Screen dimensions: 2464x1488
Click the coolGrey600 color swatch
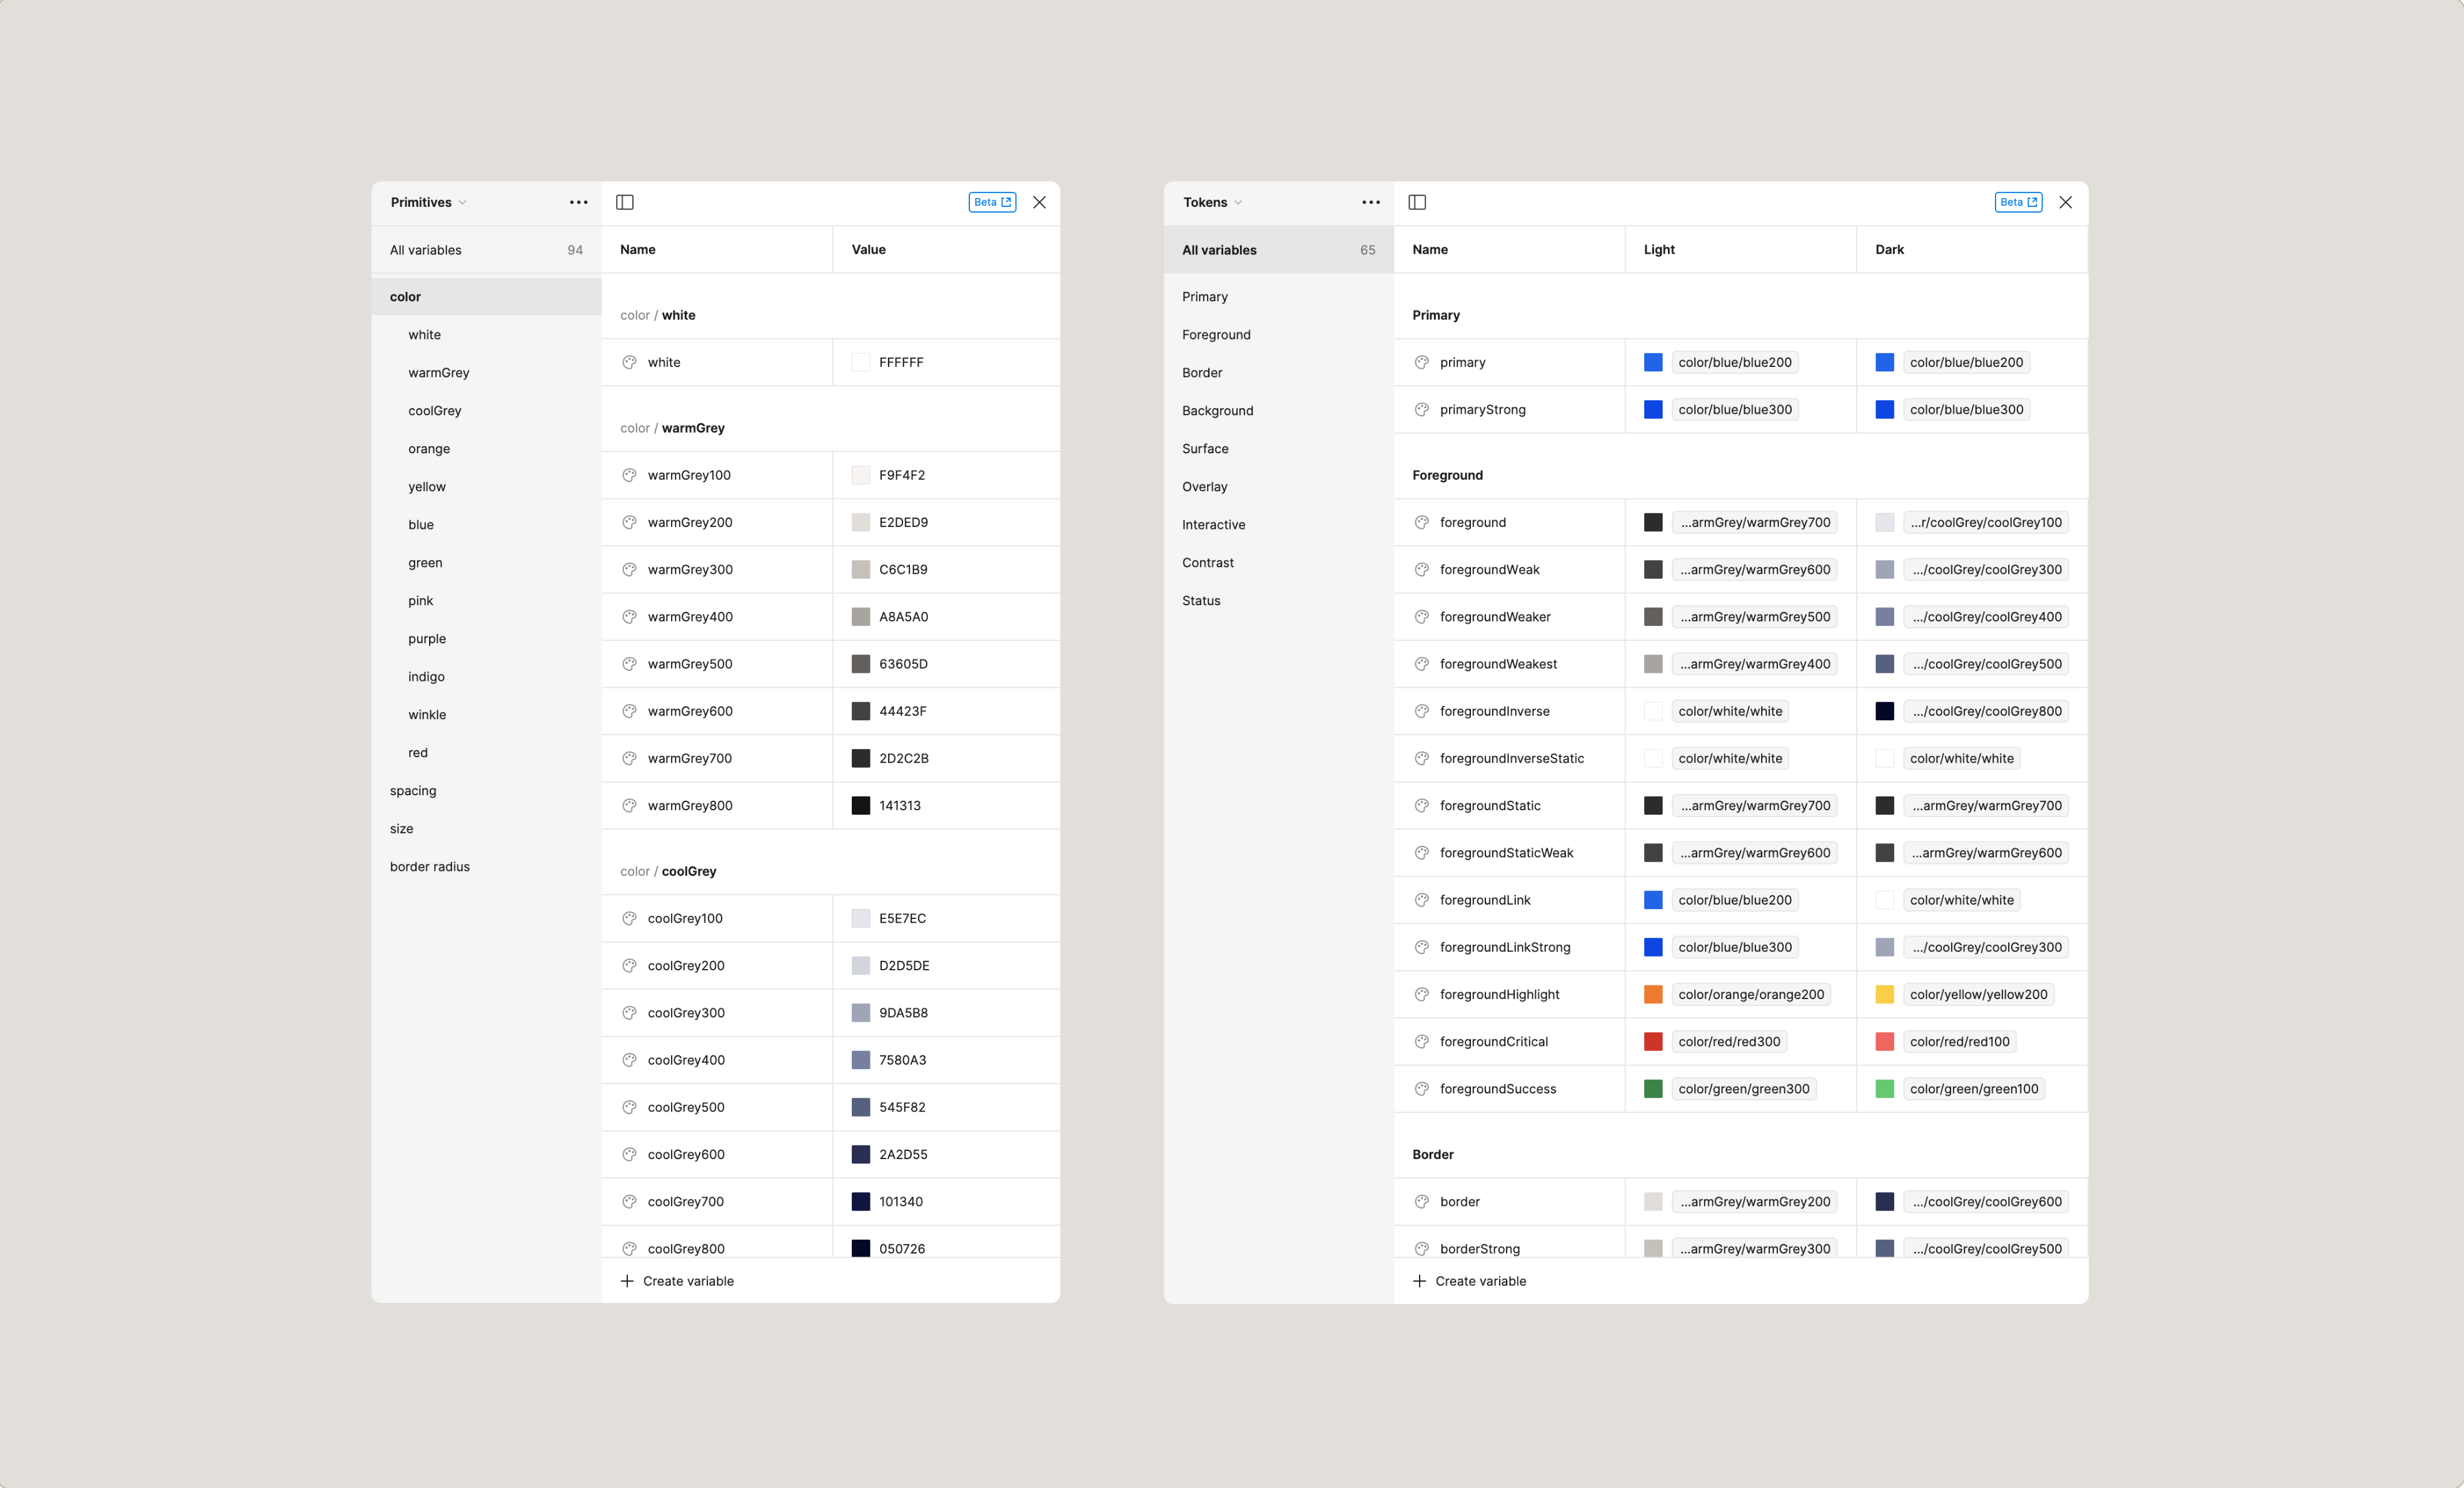point(860,1154)
